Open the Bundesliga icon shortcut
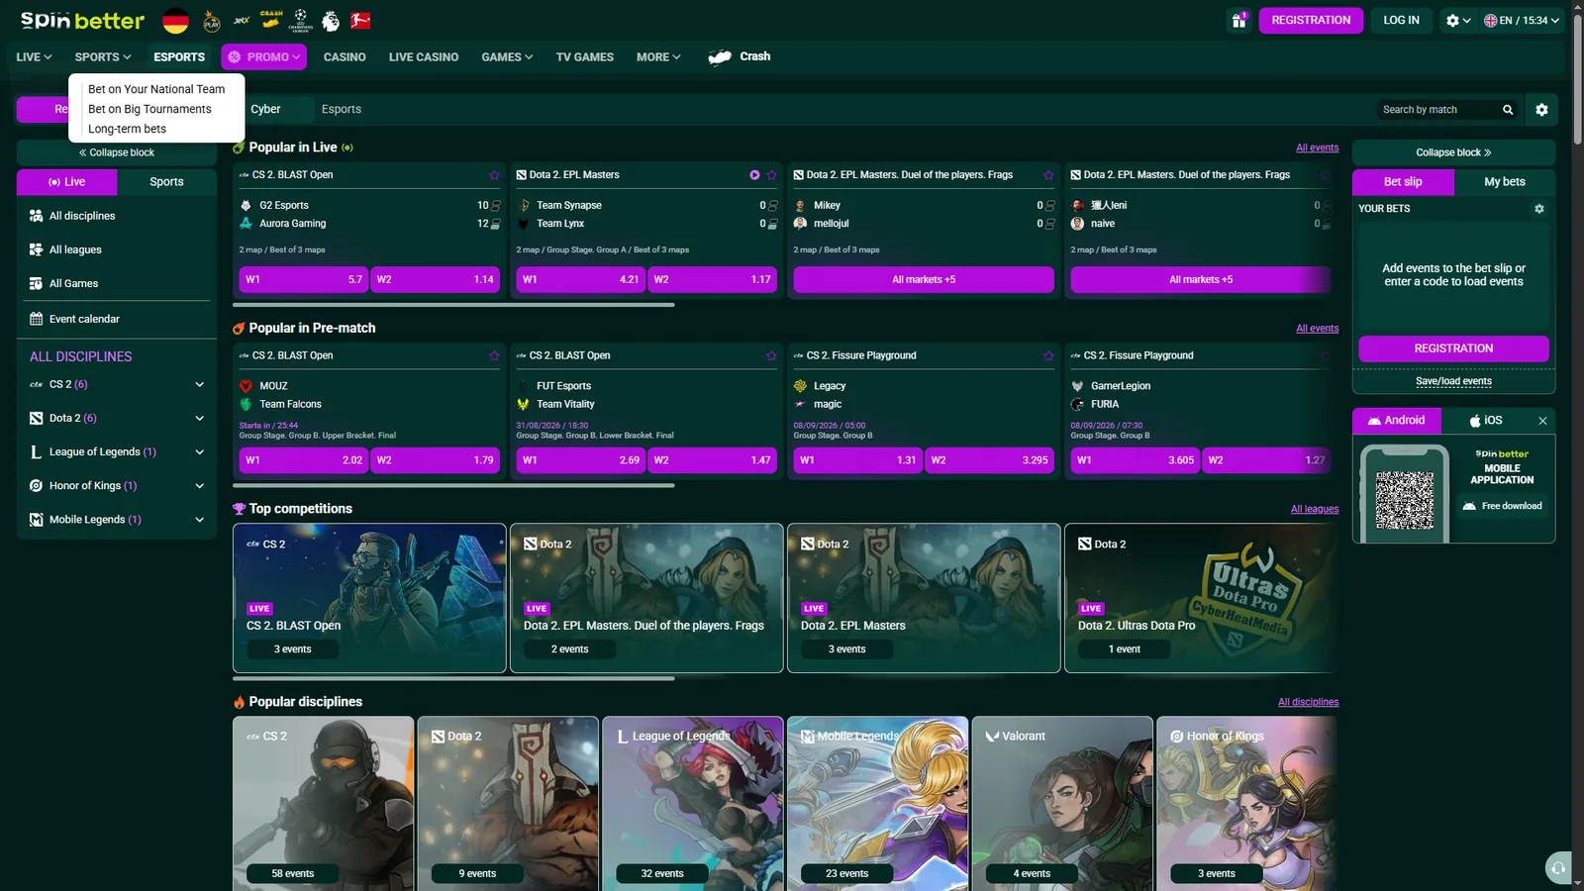Screen dimensions: 1584x891 pyautogui.click(x=361, y=20)
